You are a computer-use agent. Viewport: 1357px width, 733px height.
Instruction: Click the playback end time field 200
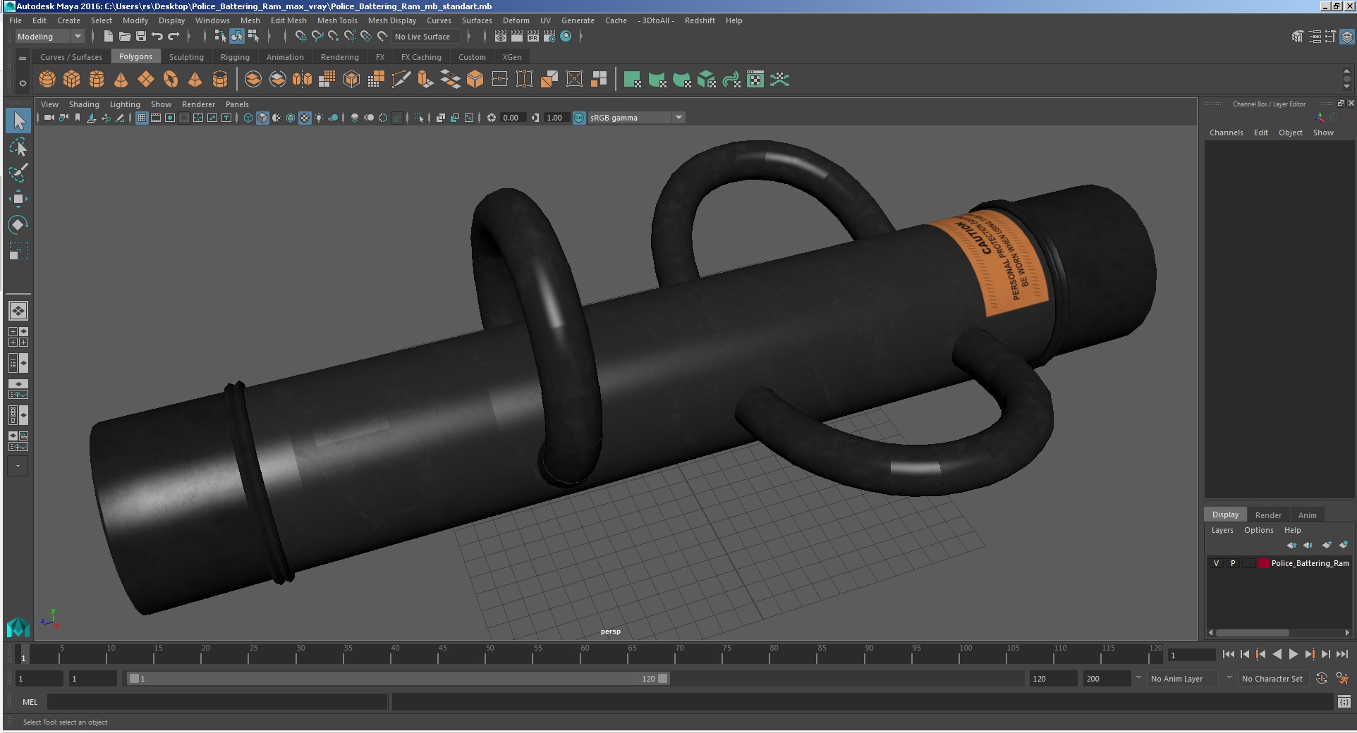pos(1106,679)
